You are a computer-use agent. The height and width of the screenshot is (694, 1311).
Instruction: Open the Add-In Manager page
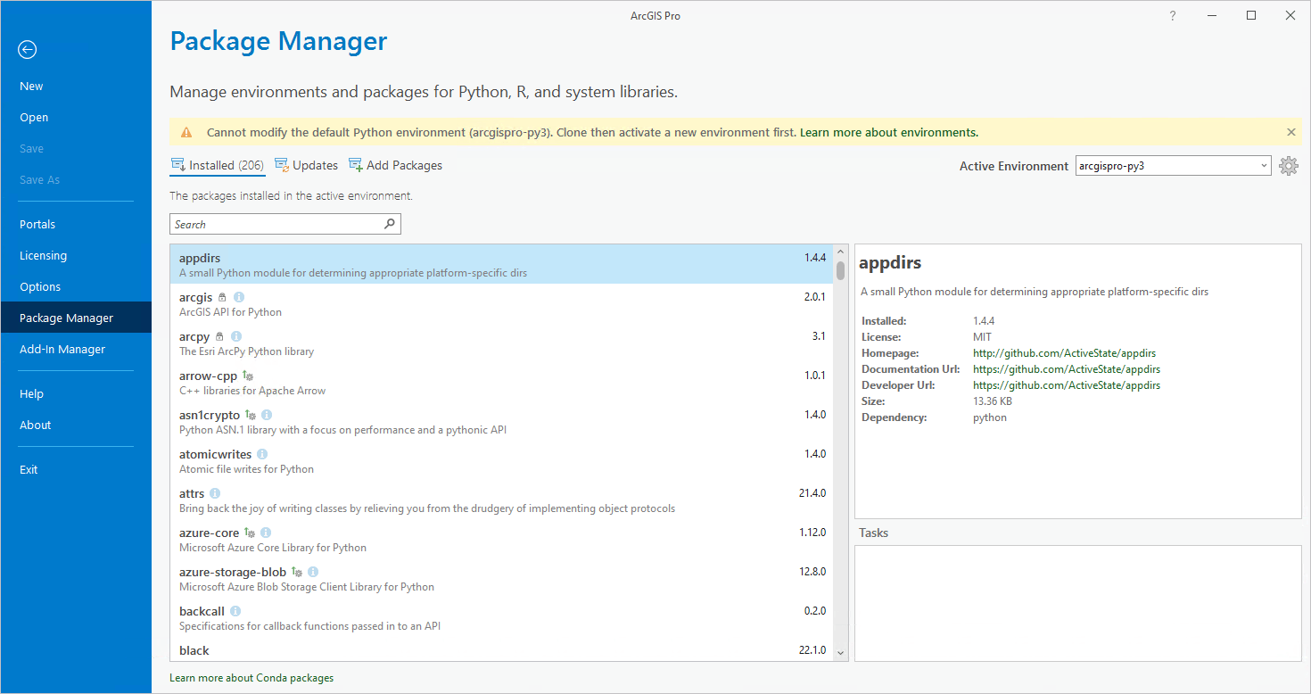pos(62,349)
